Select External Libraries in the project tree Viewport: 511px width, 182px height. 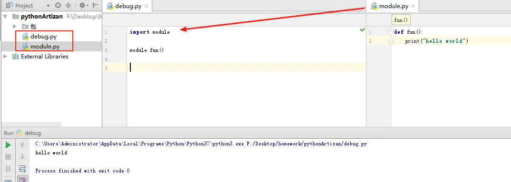45,57
